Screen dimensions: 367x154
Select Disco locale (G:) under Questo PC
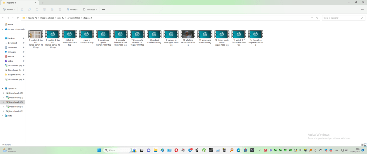pos(16,111)
